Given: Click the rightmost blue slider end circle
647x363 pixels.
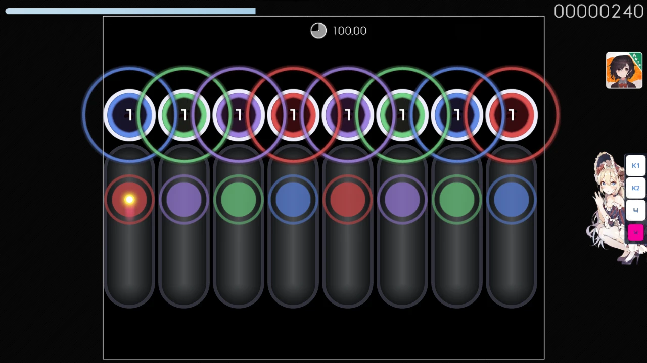Looking at the screenshot, I should [512, 200].
